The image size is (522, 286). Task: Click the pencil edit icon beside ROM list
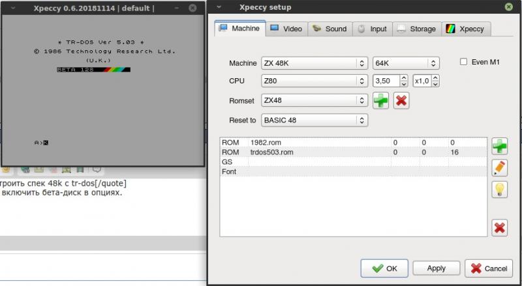pos(500,167)
